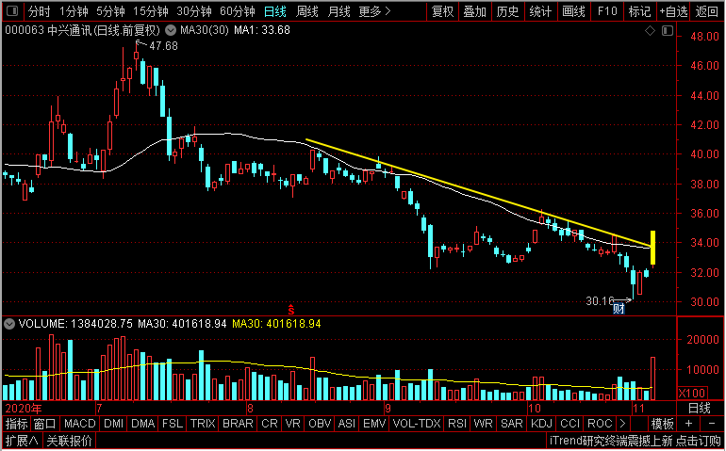This screenshot has width=726, height=451.
Task: Select the 60分钟 period tab
Action: [237, 11]
